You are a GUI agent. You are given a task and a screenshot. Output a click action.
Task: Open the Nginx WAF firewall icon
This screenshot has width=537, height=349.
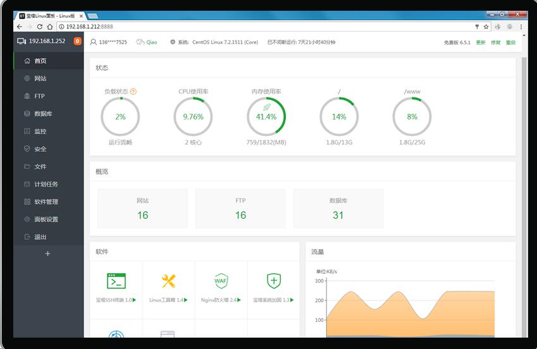[221, 281]
